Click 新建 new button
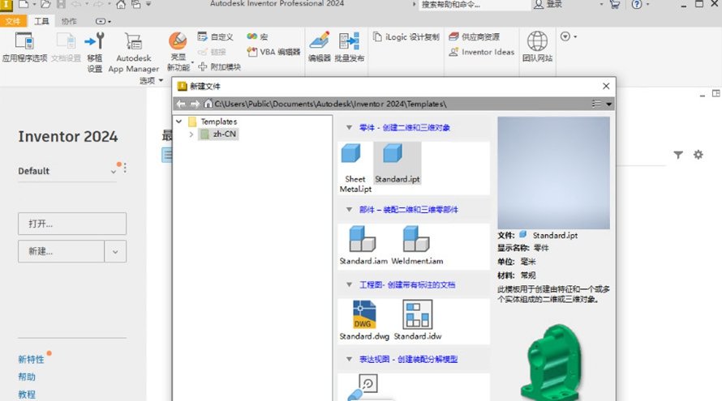The height and width of the screenshot is (401, 722). (x=61, y=252)
